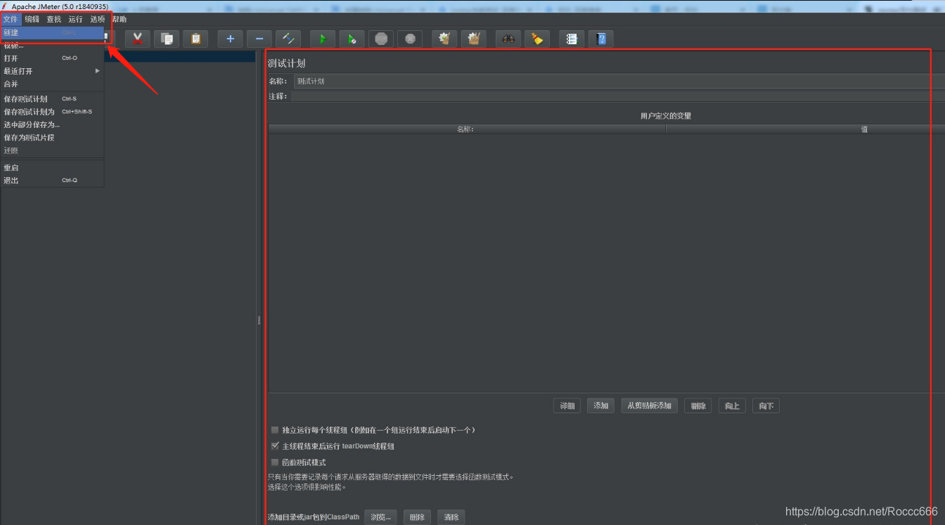The width and height of the screenshot is (945, 525).
Task: Open the 选项 menu
Action: pos(97,19)
